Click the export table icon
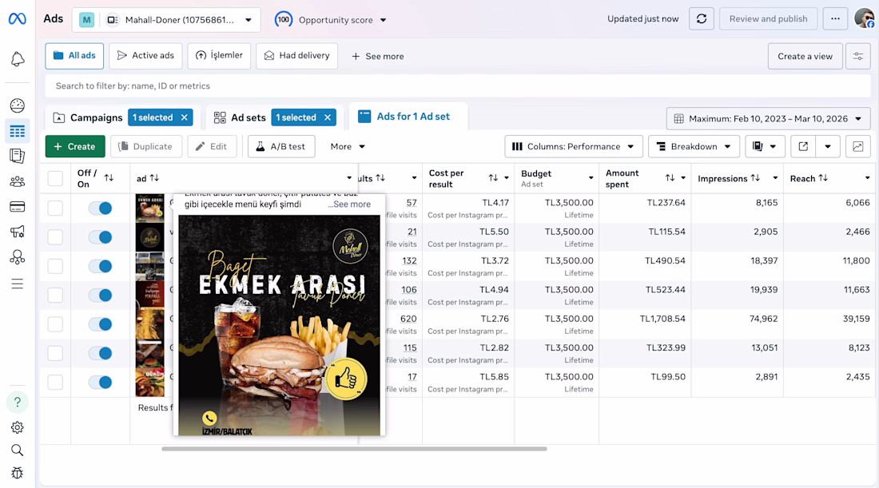Screen dimensions: 879x488 [x=803, y=147]
